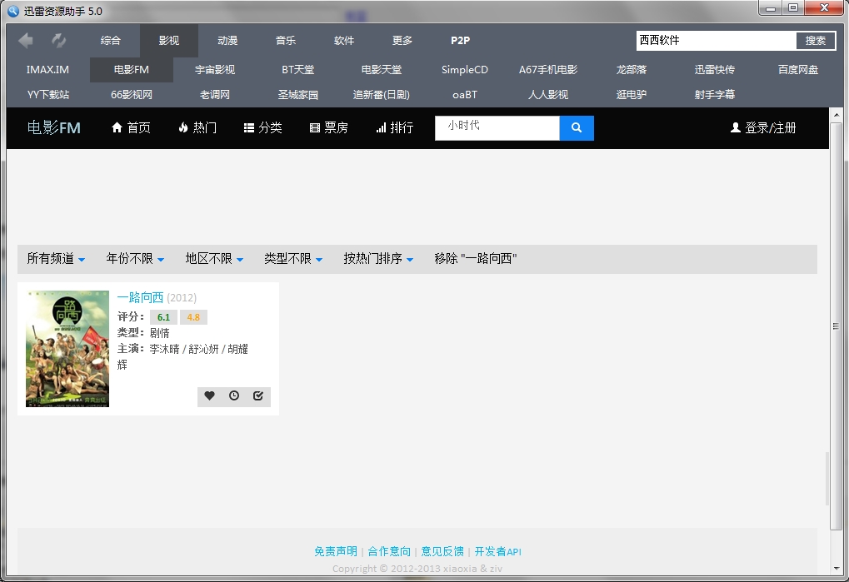Click the 电影FM site logo

(53, 127)
